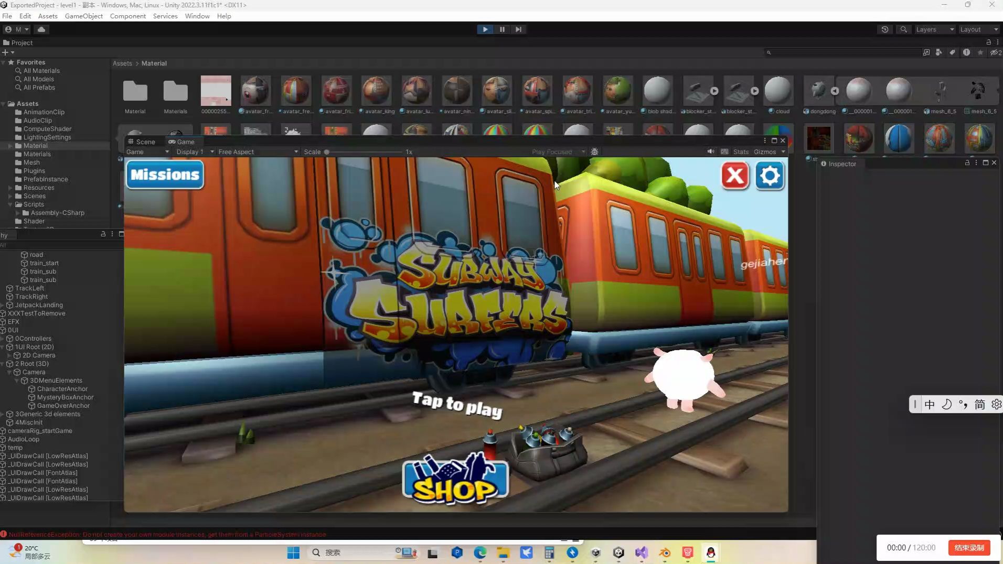Open the Layers dropdown
The image size is (1003, 564).
coord(934,29)
